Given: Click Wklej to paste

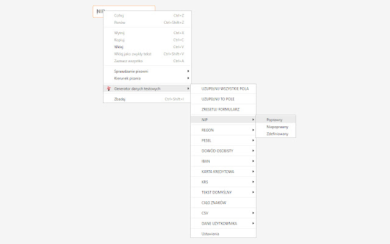Looking at the screenshot, I should [147, 47].
